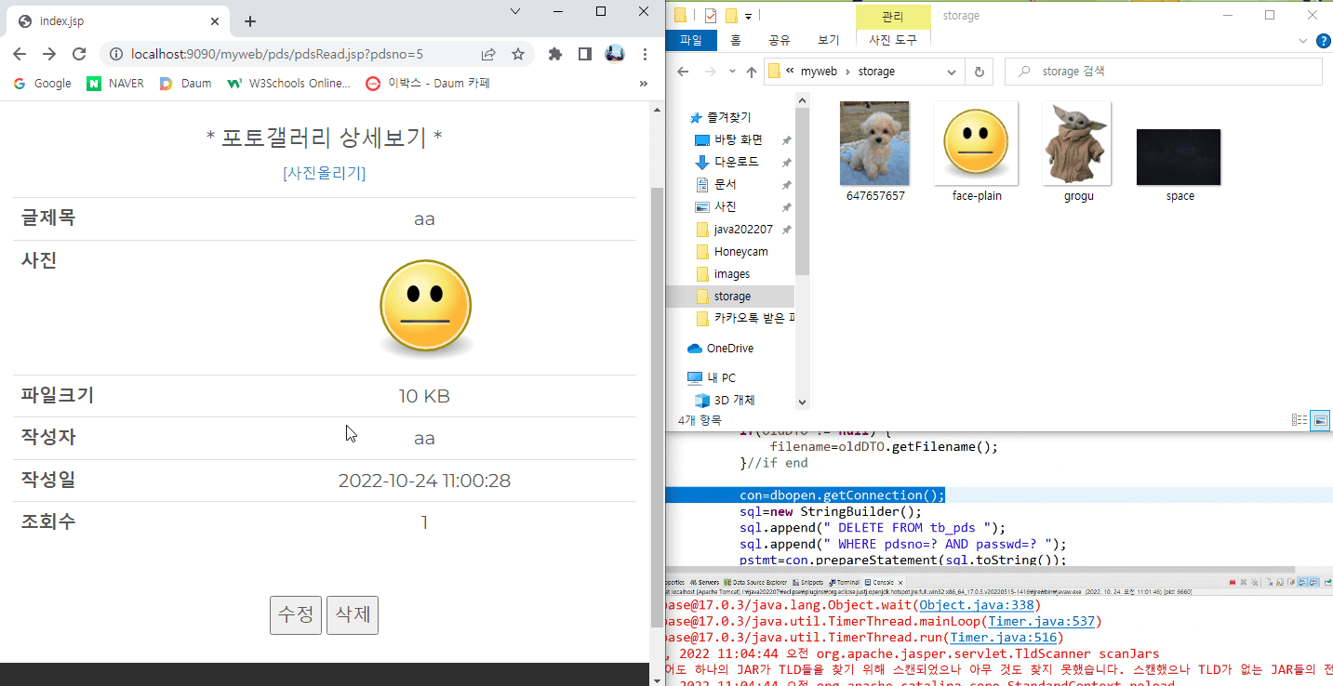The image size is (1333, 686).
Task: Open Chrome extensions puzzle icon
Action: pyautogui.click(x=555, y=54)
